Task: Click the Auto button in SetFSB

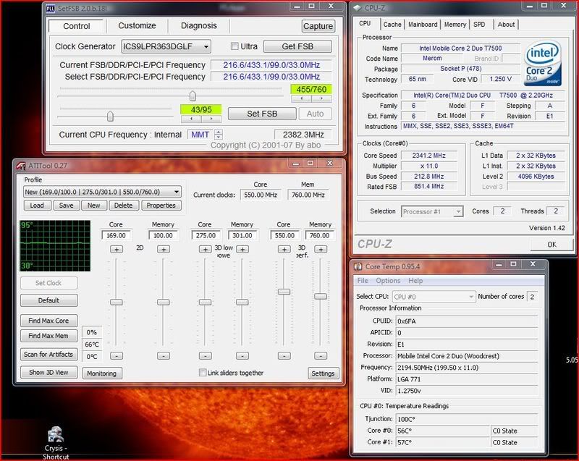Action: coord(315,114)
